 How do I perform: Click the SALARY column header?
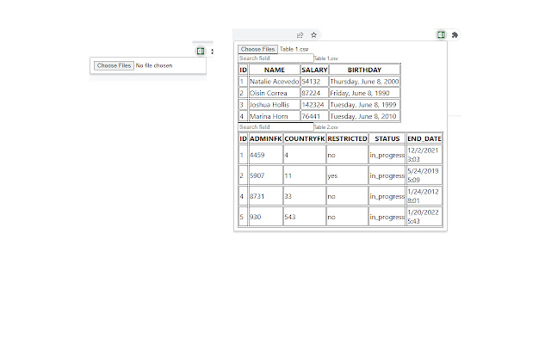click(x=314, y=70)
